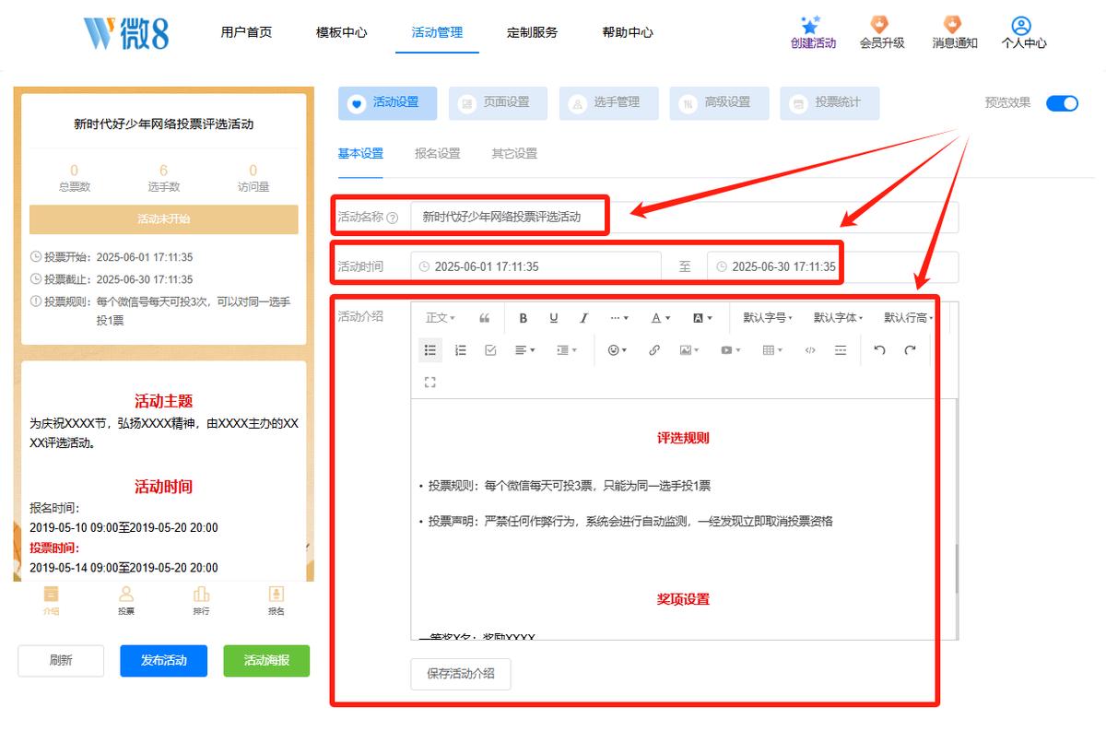Undo the last edit
Image resolution: width=1106 pixels, height=743 pixels.
pos(879,350)
